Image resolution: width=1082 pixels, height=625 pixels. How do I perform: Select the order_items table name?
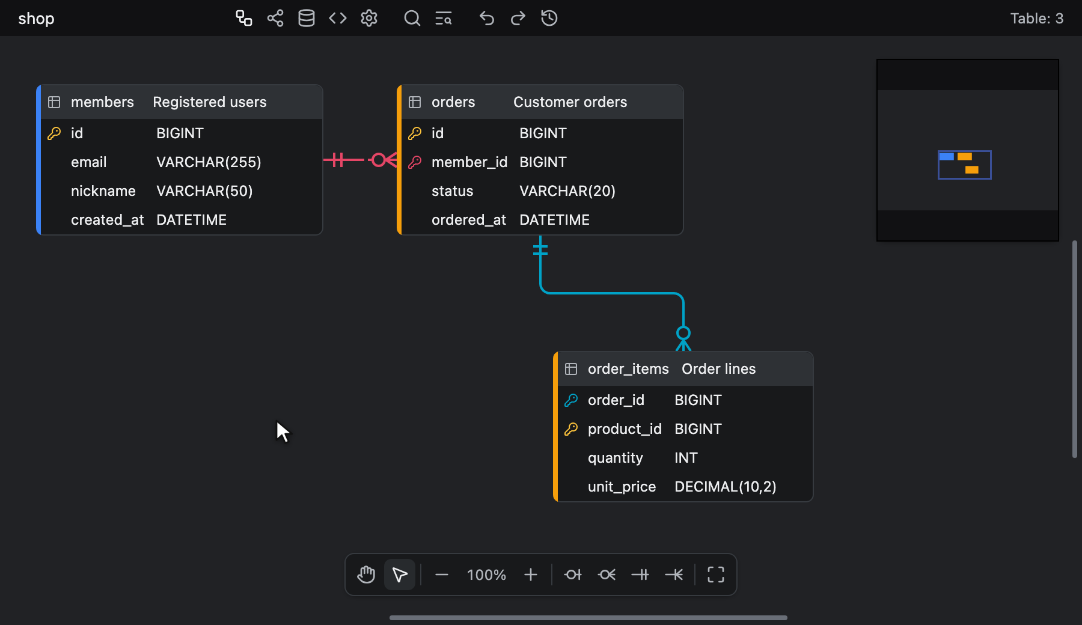(x=628, y=369)
